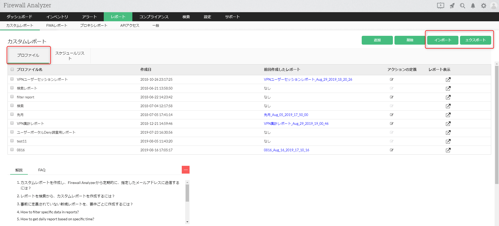Image resolution: width=499 pixels, height=226 pixels.
Task: Open the notifications bell
Action: click(473, 6)
